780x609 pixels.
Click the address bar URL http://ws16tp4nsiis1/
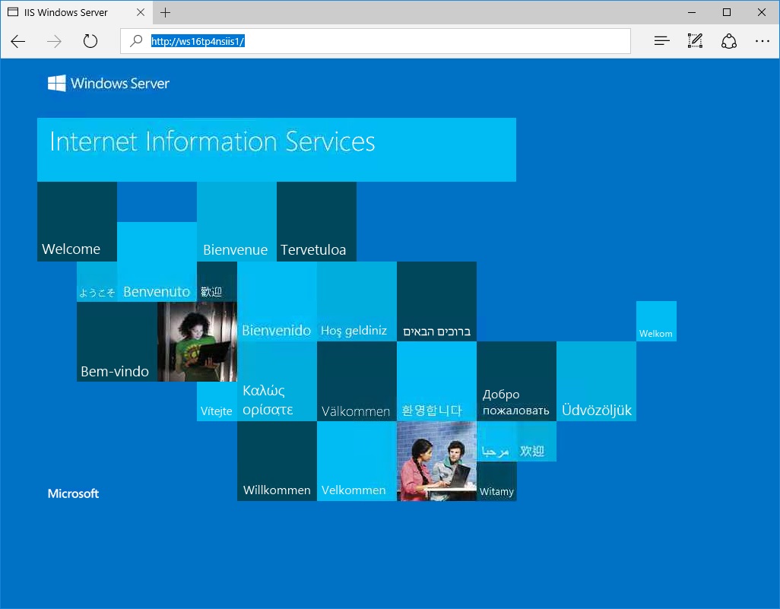click(x=198, y=41)
